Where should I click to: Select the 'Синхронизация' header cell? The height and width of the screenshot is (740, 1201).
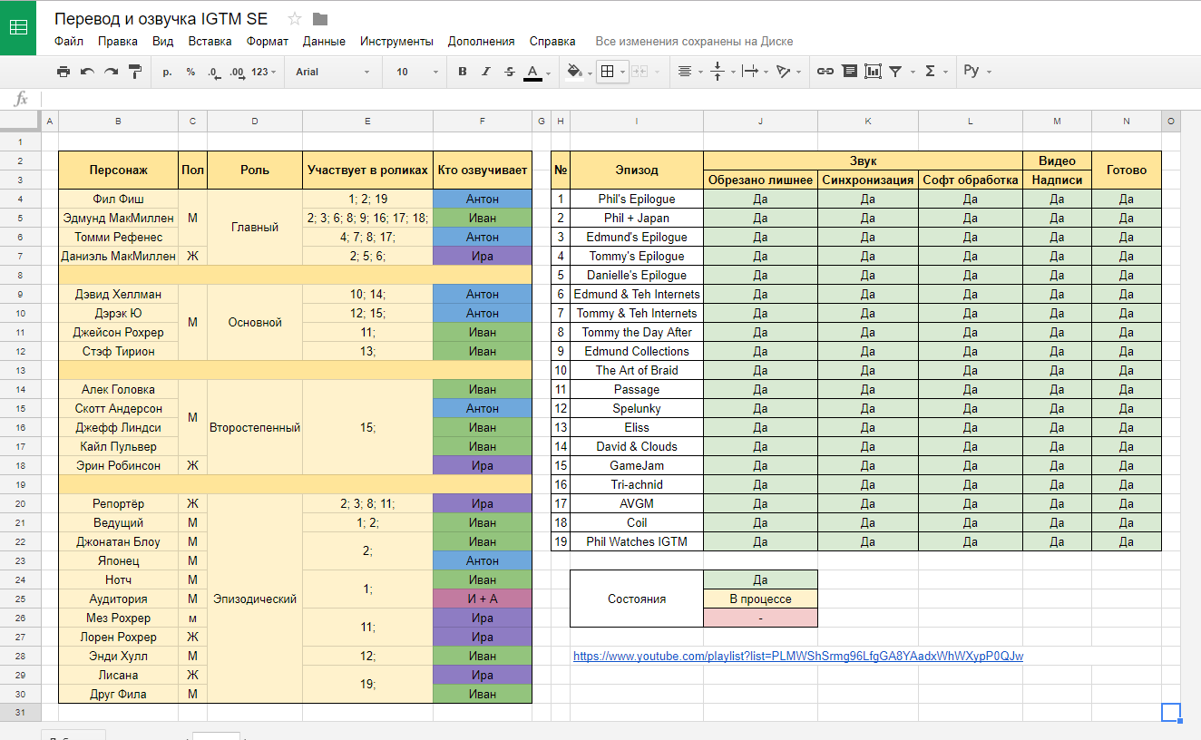click(x=868, y=180)
